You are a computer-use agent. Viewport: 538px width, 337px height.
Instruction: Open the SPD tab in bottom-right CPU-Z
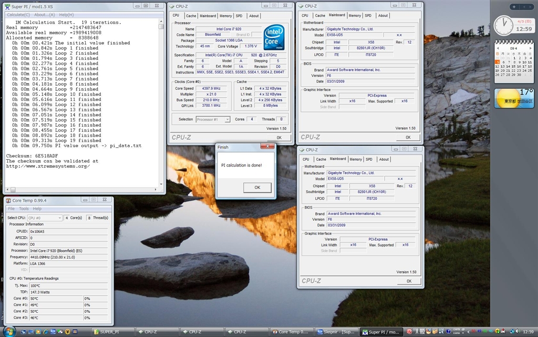point(369,159)
